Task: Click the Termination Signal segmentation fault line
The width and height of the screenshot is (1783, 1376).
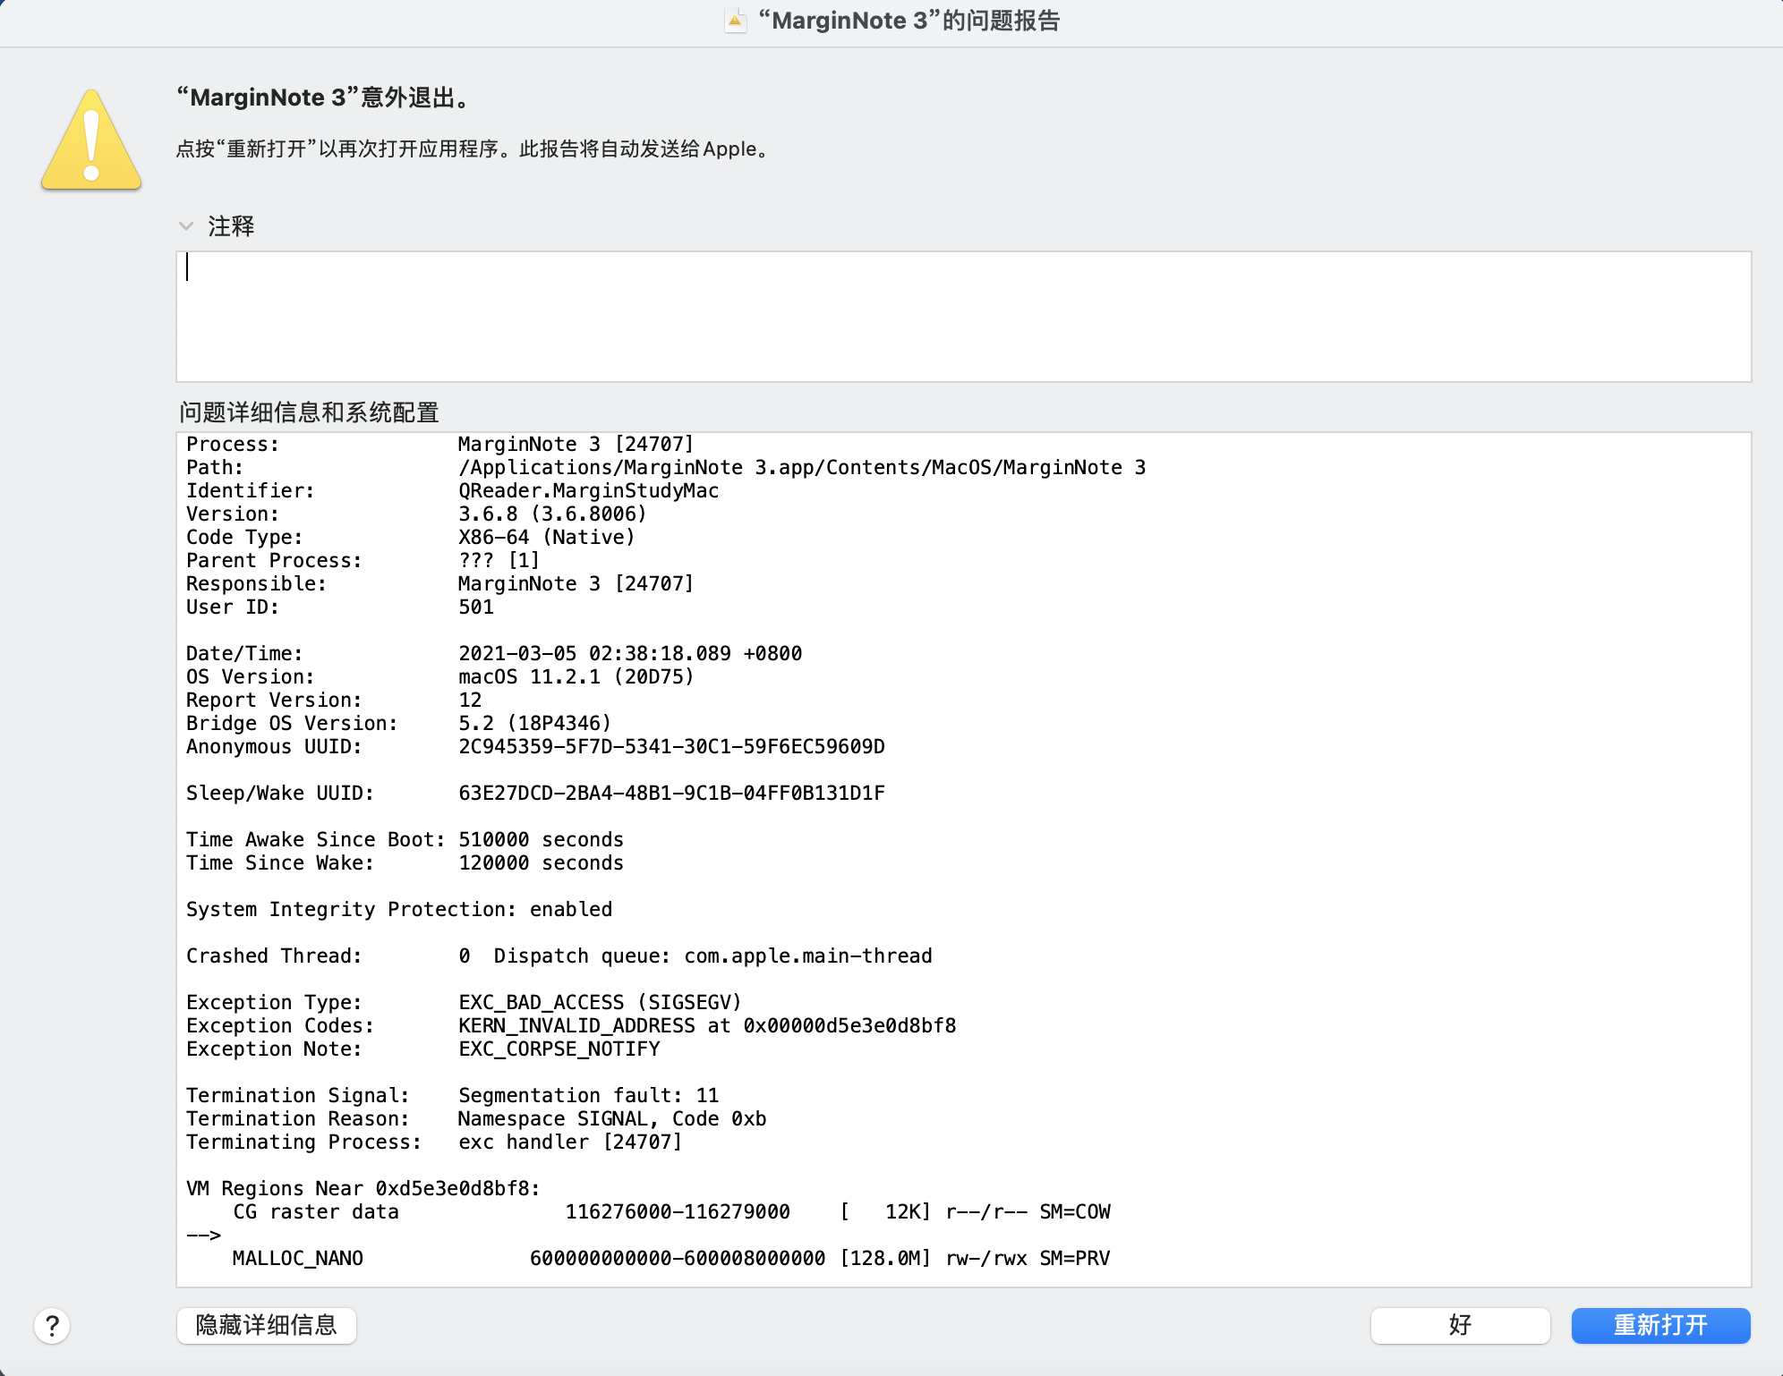Action: pyautogui.click(x=453, y=1095)
